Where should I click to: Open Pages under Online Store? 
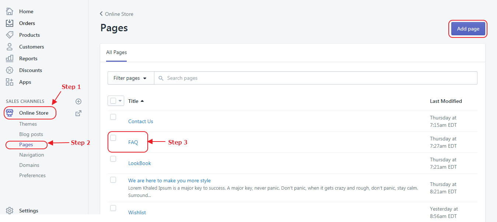(x=26, y=144)
